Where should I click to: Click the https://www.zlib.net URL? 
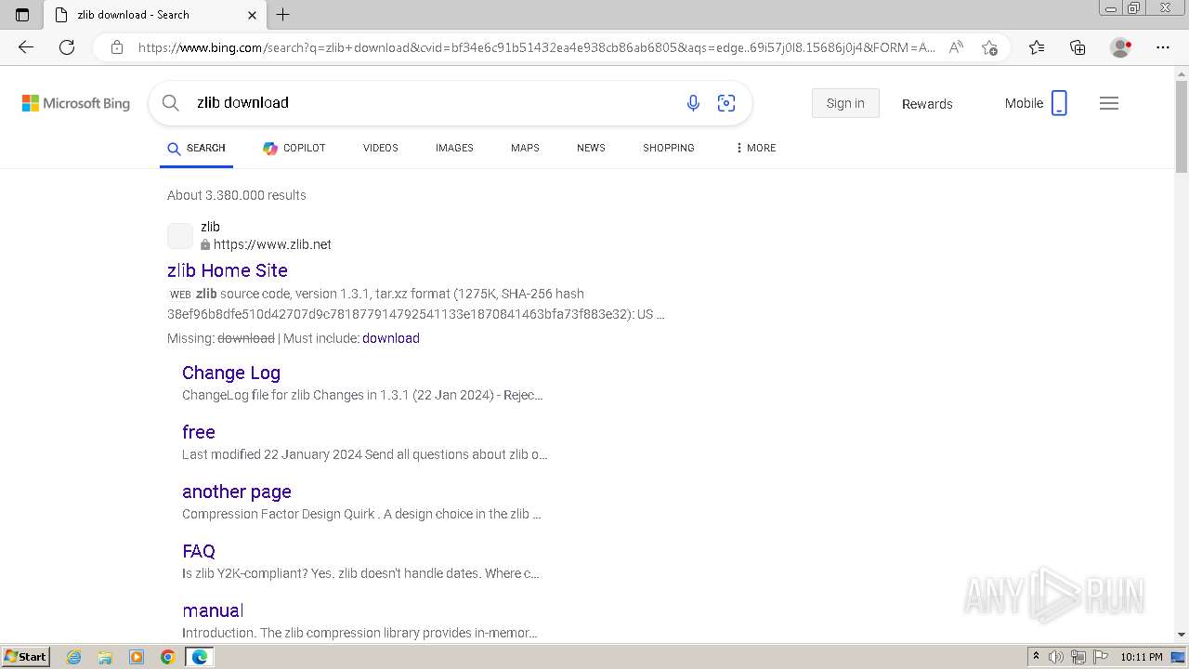click(x=272, y=245)
